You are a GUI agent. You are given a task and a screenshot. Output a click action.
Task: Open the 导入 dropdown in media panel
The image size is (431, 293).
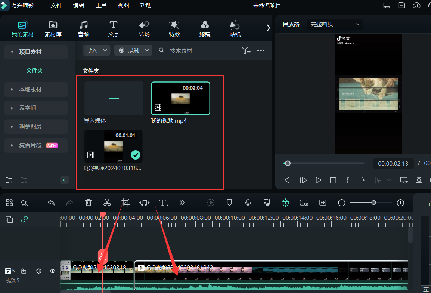tap(96, 50)
